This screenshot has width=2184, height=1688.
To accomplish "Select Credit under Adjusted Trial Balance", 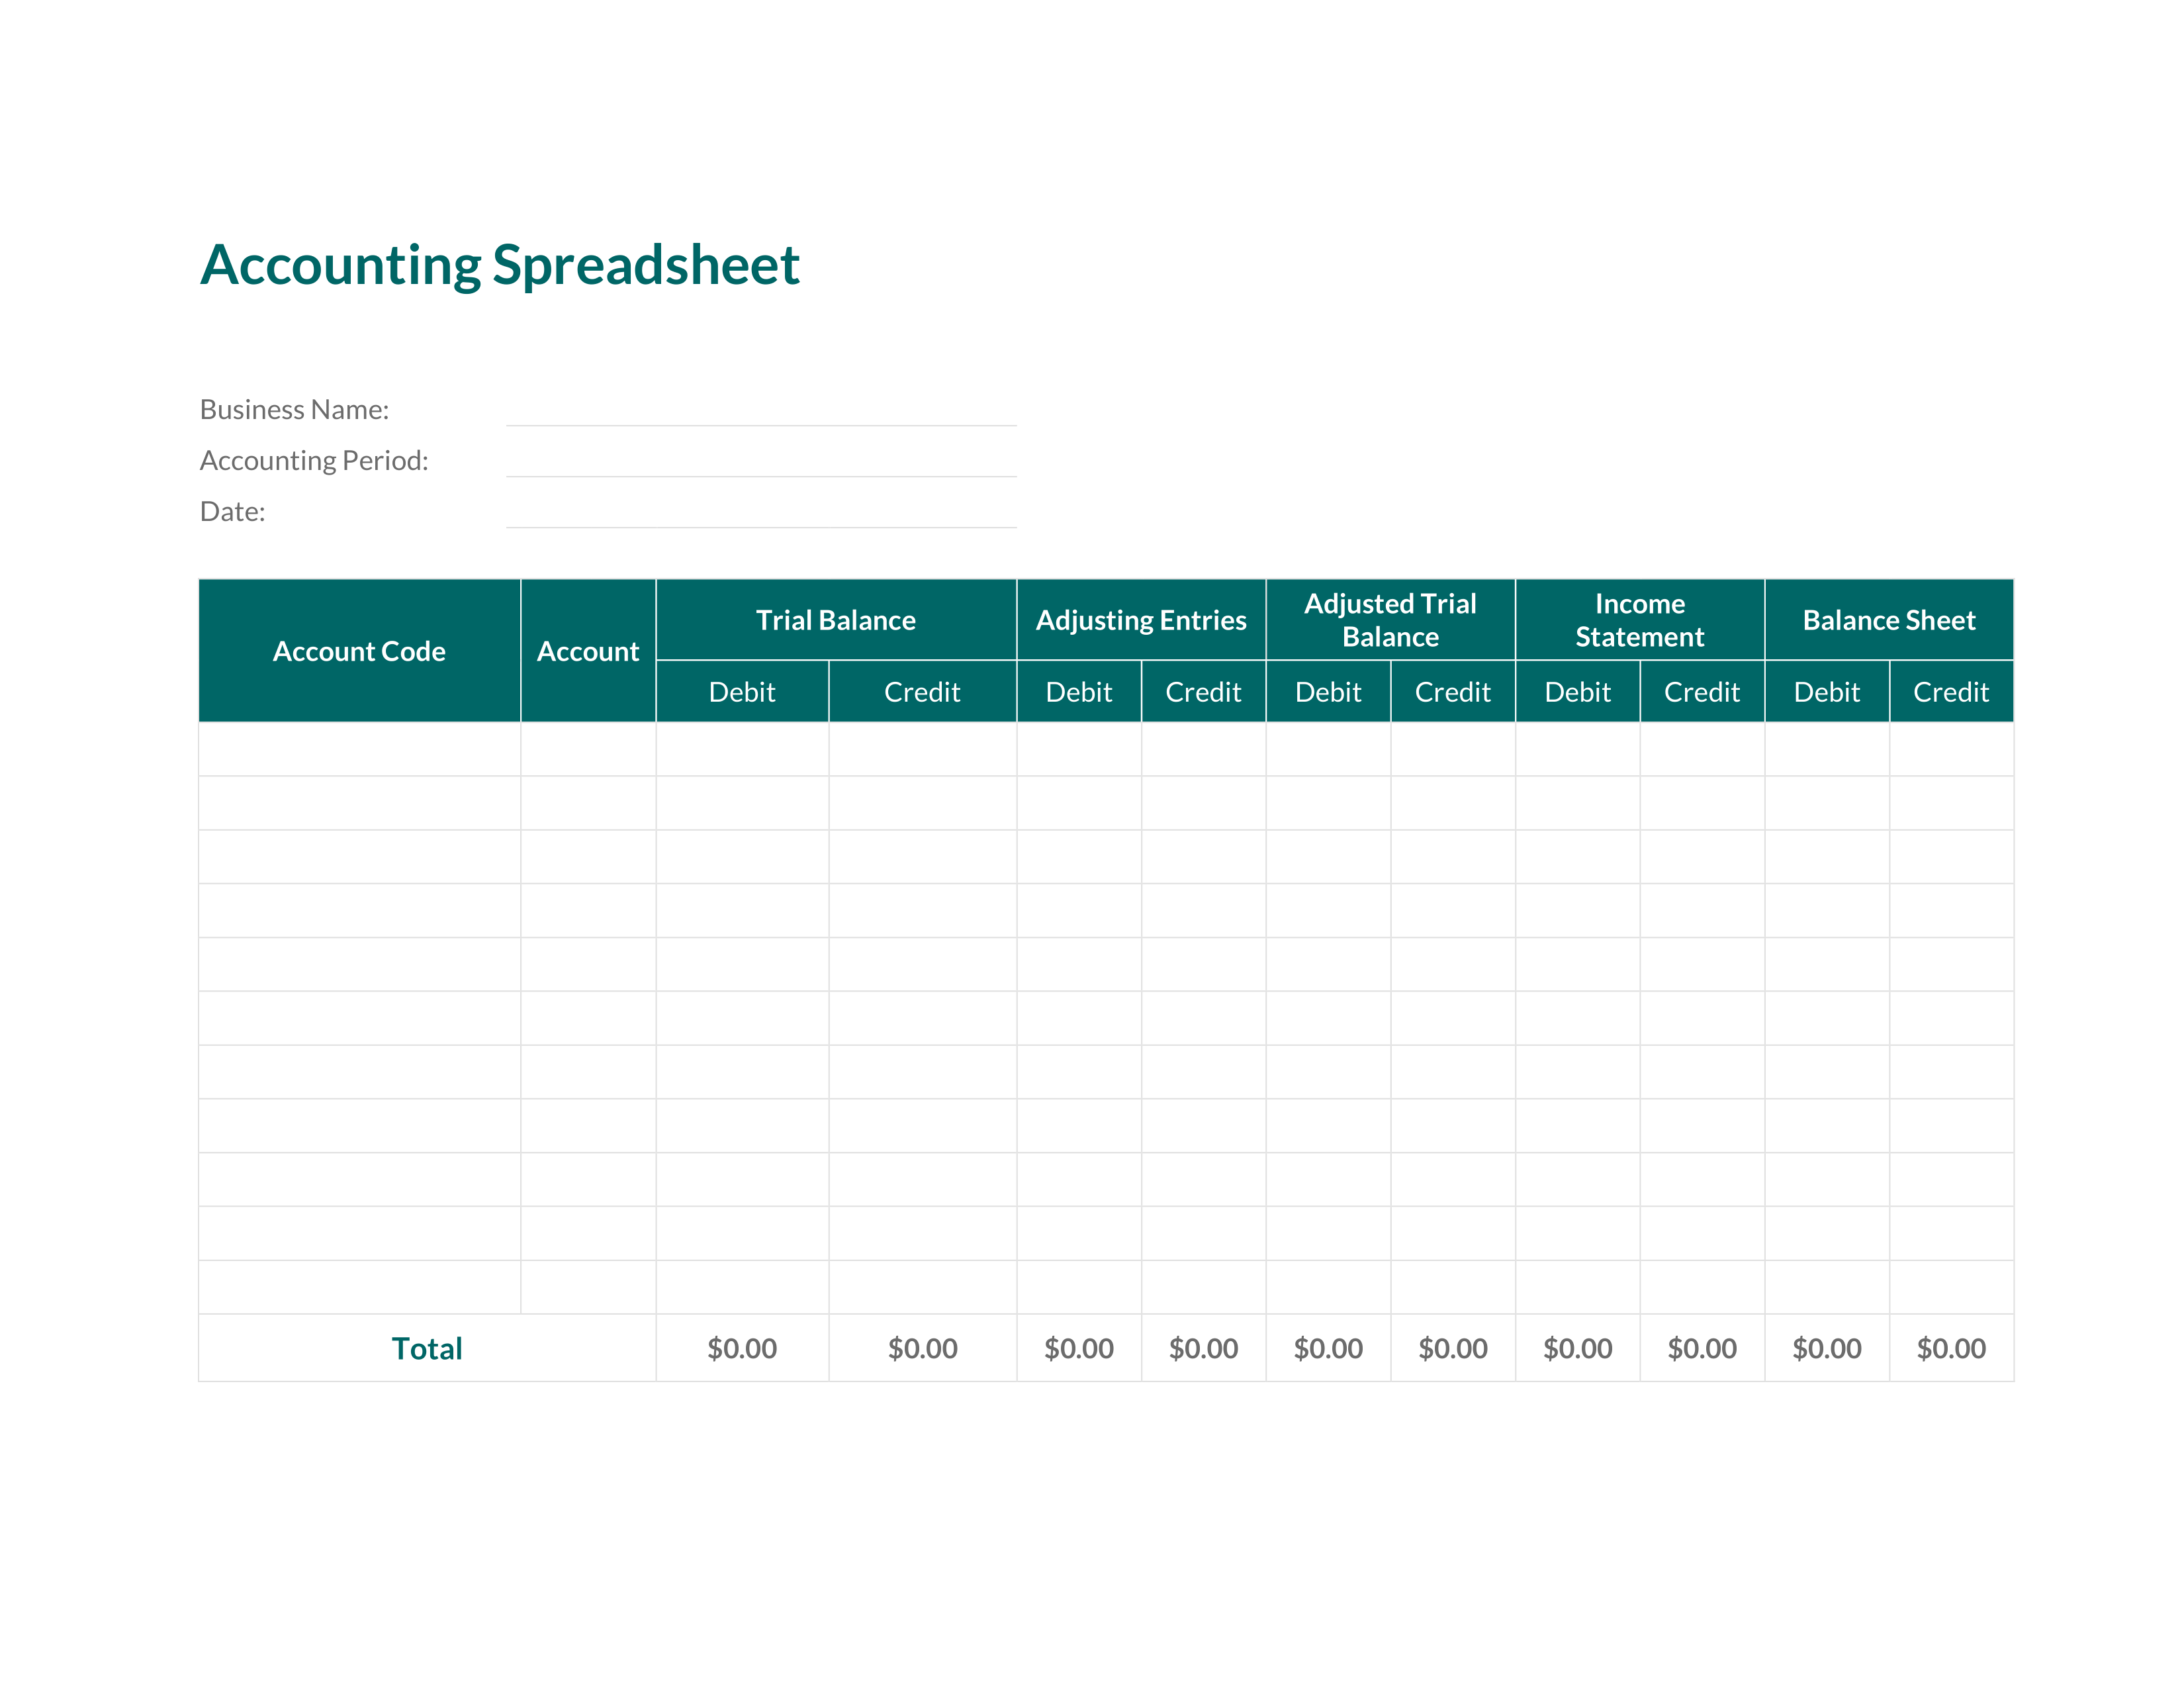I will 1453,692.
